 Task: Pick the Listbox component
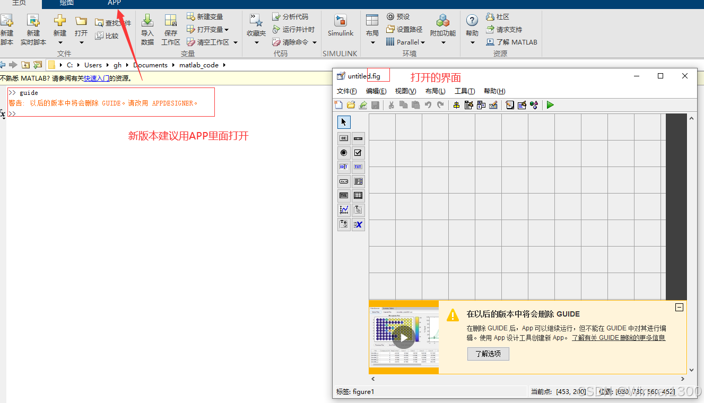click(x=358, y=181)
